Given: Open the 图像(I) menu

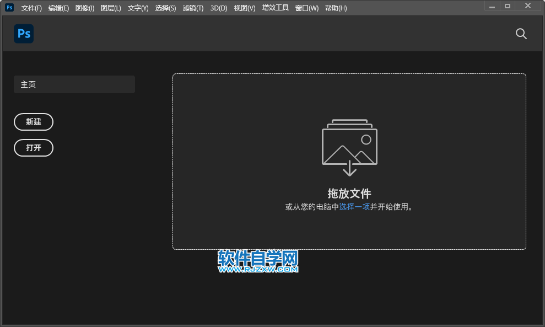Looking at the screenshot, I should (x=85, y=8).
